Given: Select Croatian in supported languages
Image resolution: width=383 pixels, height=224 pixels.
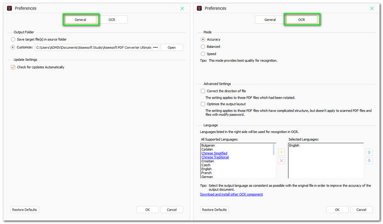Looking at the screenshot, I should coord(208,161).
